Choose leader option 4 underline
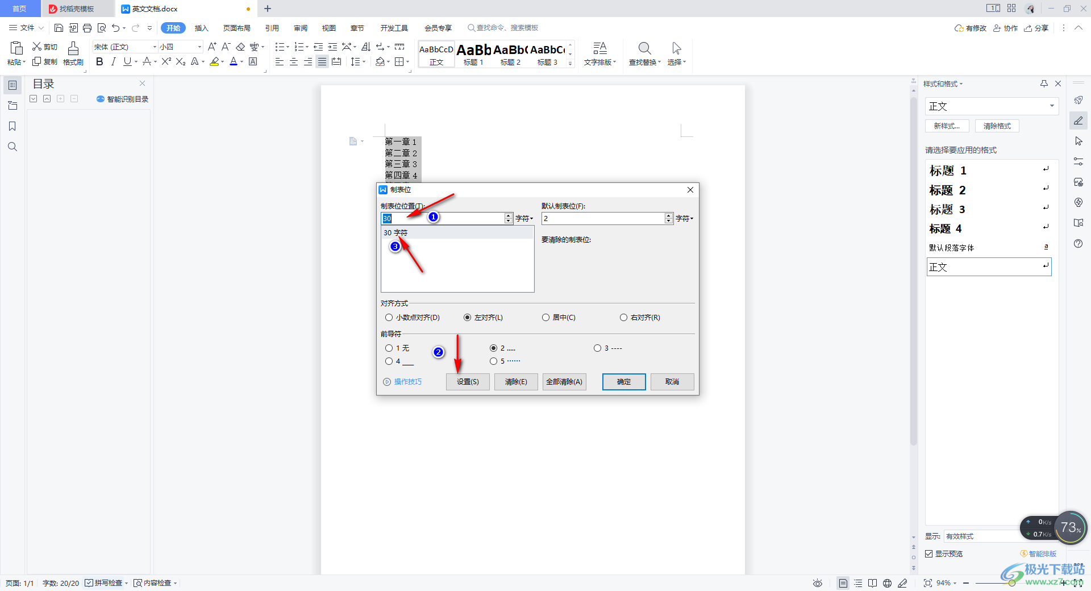 pyautogui.click(x=389, y=361)
